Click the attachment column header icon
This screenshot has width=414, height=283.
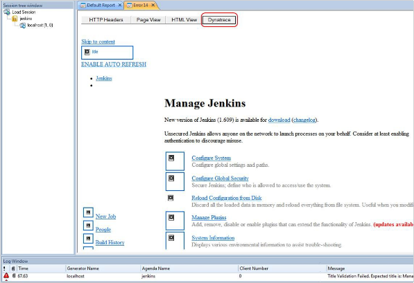tap(13, 268)
